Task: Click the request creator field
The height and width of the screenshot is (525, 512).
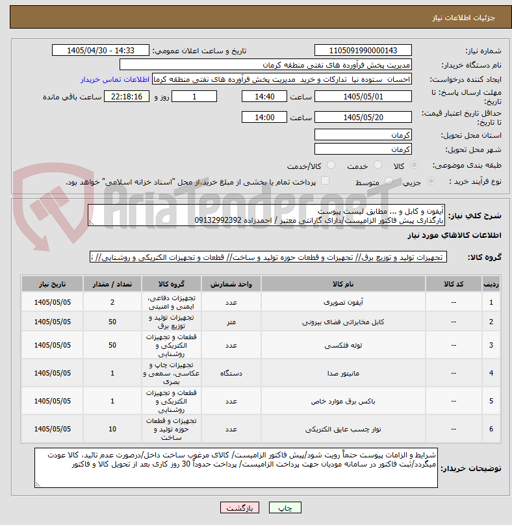Action: coord(282,79)
